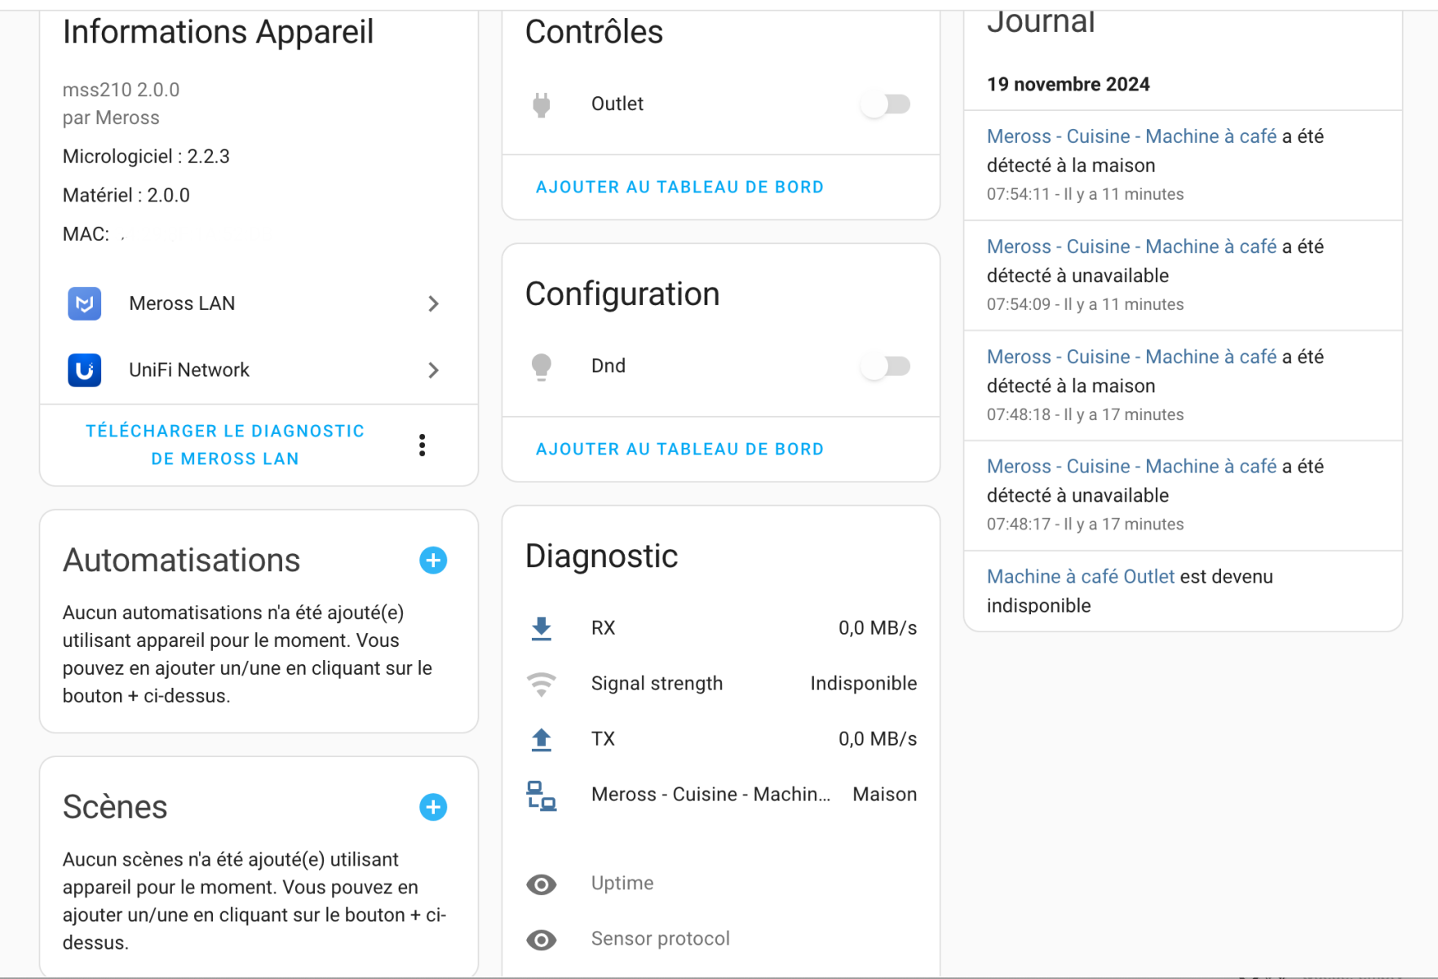Open the Signal strength Indisponible value
This screenshot has width=1438, height=979.
pyautogui.click(x=864, y=683)
